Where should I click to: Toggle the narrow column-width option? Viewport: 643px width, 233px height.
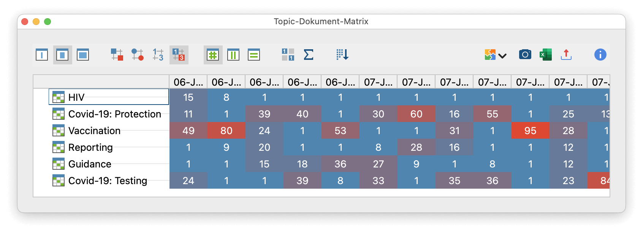click(x=42, y=55)
